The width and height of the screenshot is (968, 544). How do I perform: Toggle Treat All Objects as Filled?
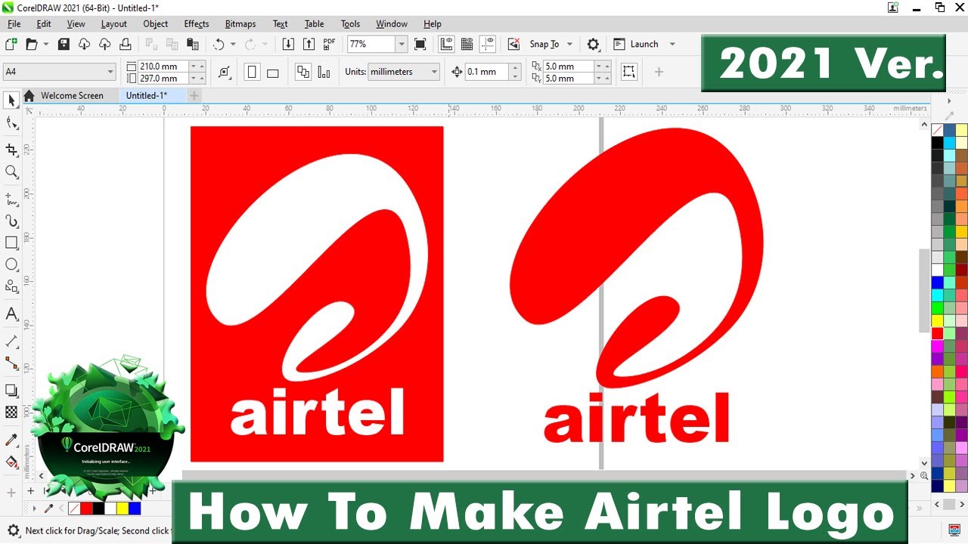coord(628,72)
